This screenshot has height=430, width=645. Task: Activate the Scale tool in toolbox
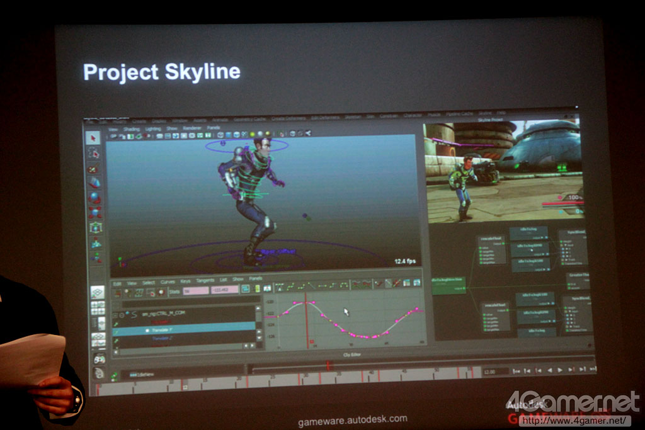click(x=95, y=213)
